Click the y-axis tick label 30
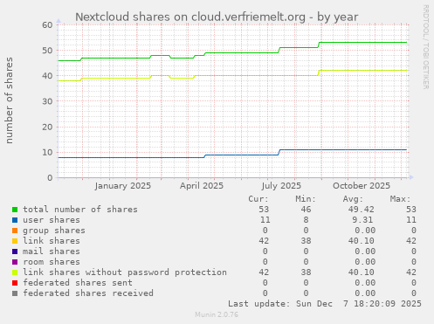 47,101
